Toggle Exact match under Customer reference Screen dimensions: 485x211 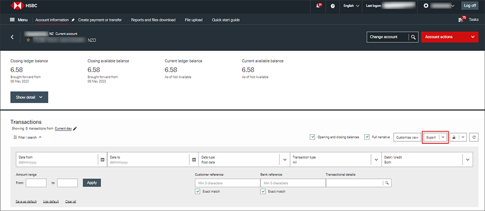198,192
